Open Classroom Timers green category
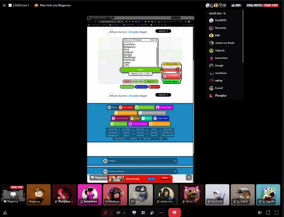The image size is (284, 217). click(145, 107)
